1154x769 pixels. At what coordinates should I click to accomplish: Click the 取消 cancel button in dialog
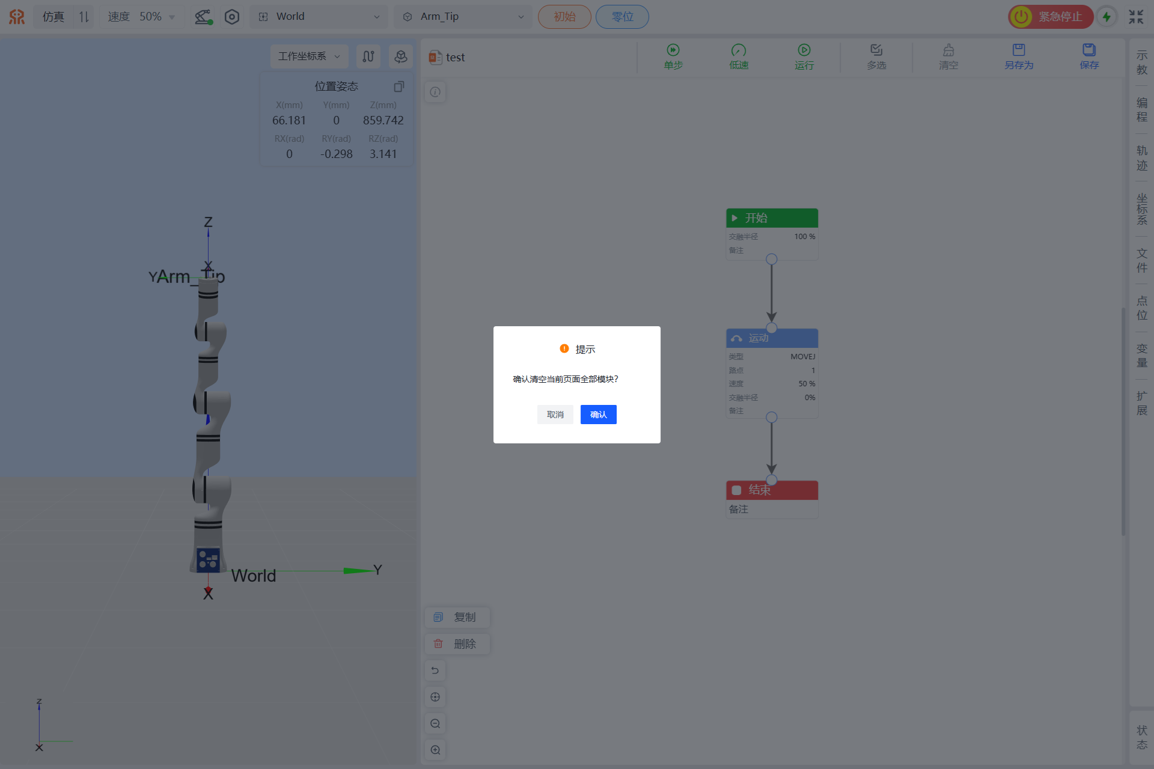pyautogui.click(x=555, y=415)
